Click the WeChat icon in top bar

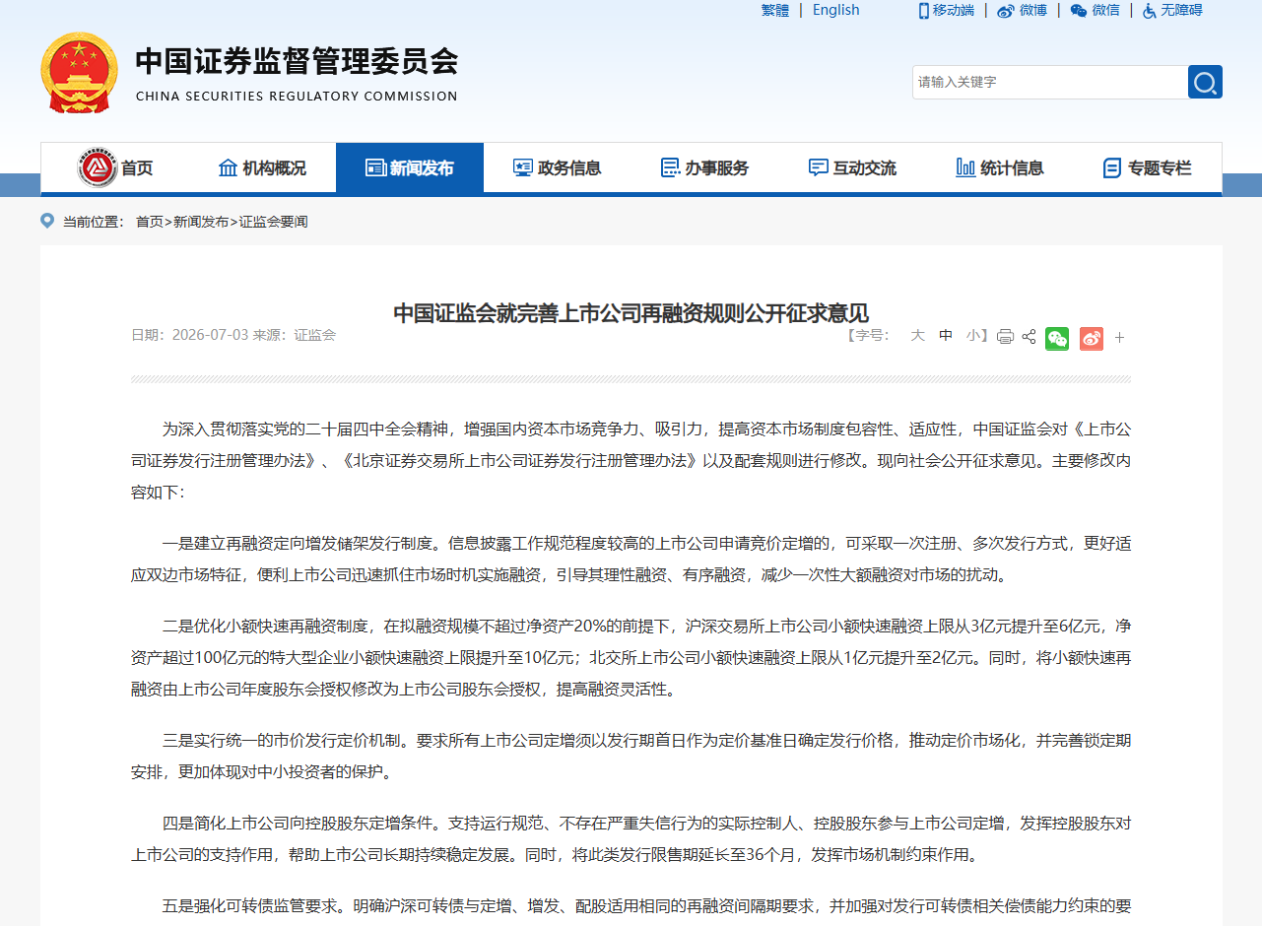(x=1079, y=11)
